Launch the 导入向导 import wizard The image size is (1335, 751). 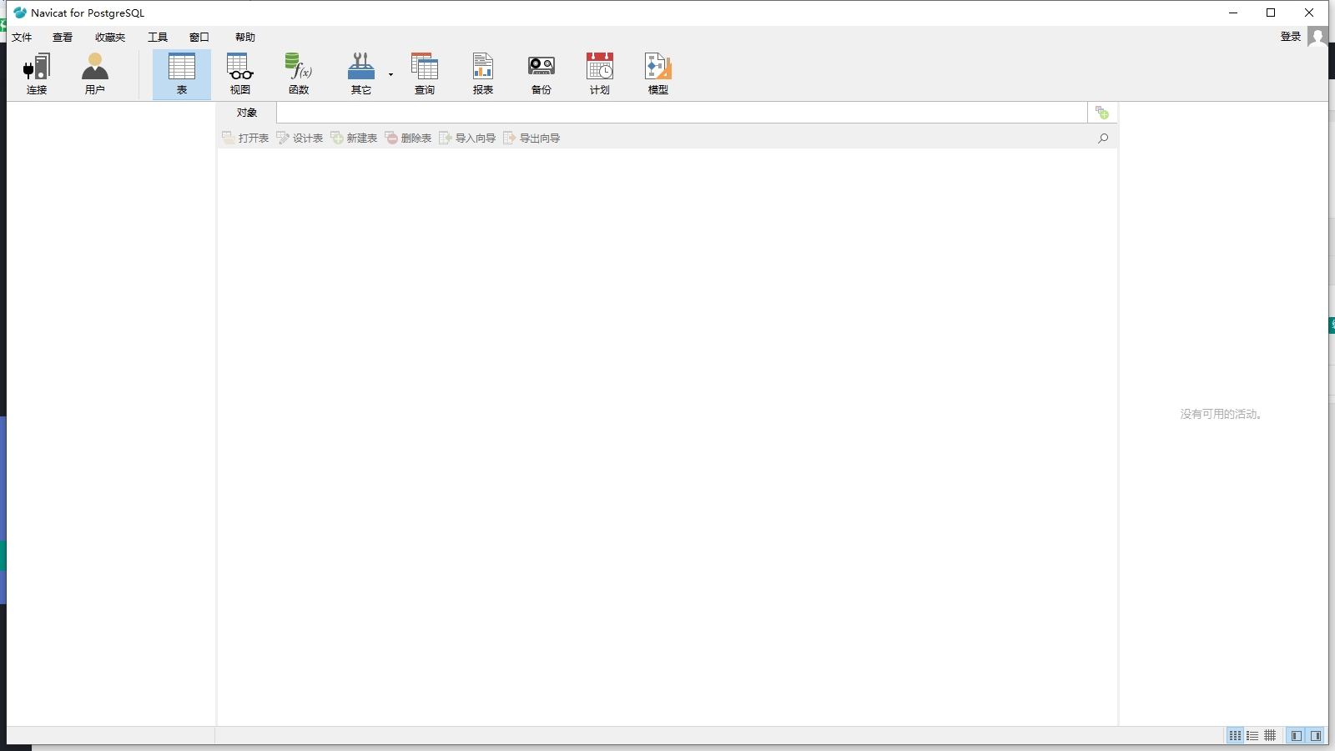click(x=467, y=138)
